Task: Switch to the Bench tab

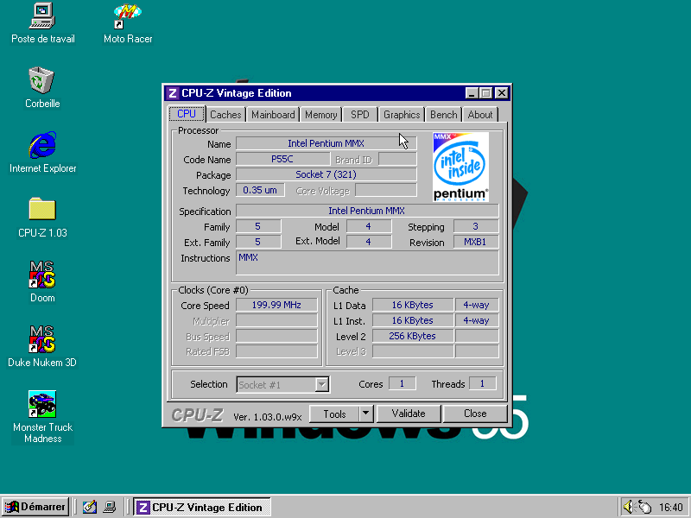Action: coord(443,114)
